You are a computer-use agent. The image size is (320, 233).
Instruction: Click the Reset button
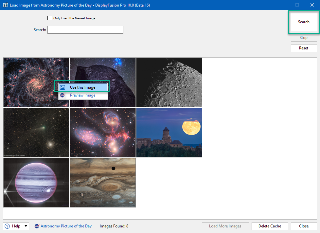click(304, 48)
